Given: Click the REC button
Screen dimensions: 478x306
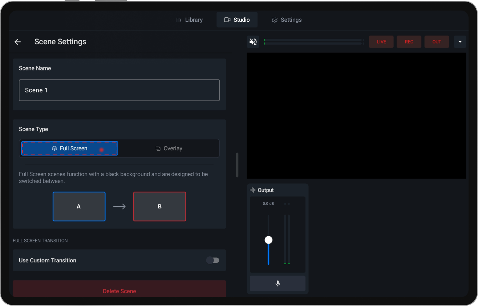Looking at the screenshot, I should (x=409, y=41).
